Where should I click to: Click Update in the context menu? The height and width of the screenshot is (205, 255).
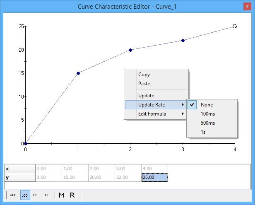point(146,96)
